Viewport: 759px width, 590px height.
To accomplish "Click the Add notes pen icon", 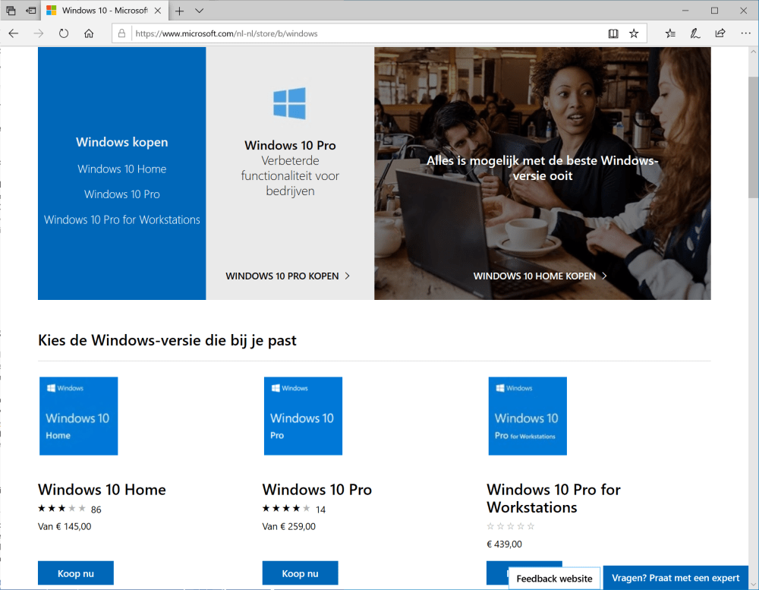I will 695,33.
